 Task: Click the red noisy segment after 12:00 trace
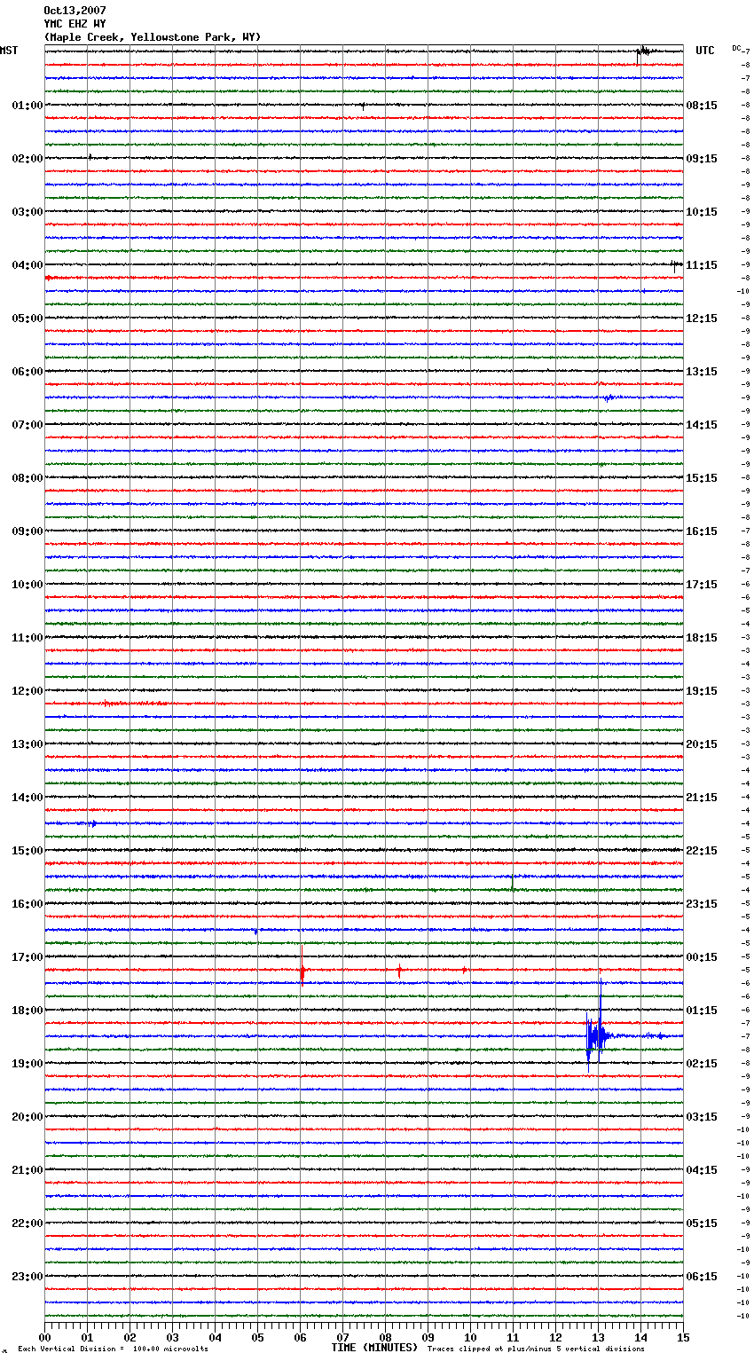pyautogui.click(x=133, y=704)
